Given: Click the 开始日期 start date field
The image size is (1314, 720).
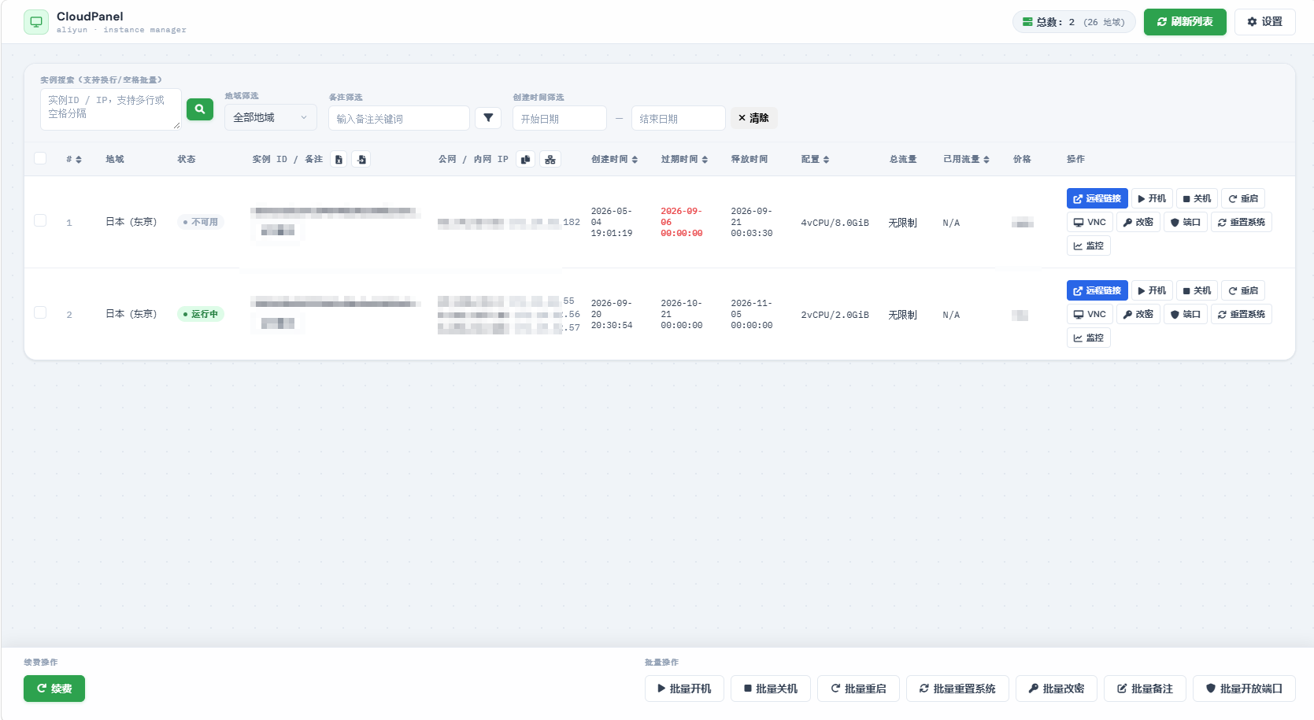Looking at the screenshot, I should click(560, 118).
